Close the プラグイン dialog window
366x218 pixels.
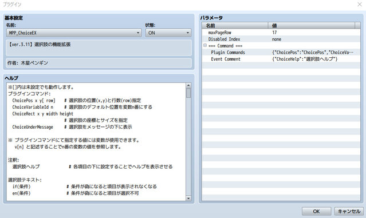coord(360,4)
